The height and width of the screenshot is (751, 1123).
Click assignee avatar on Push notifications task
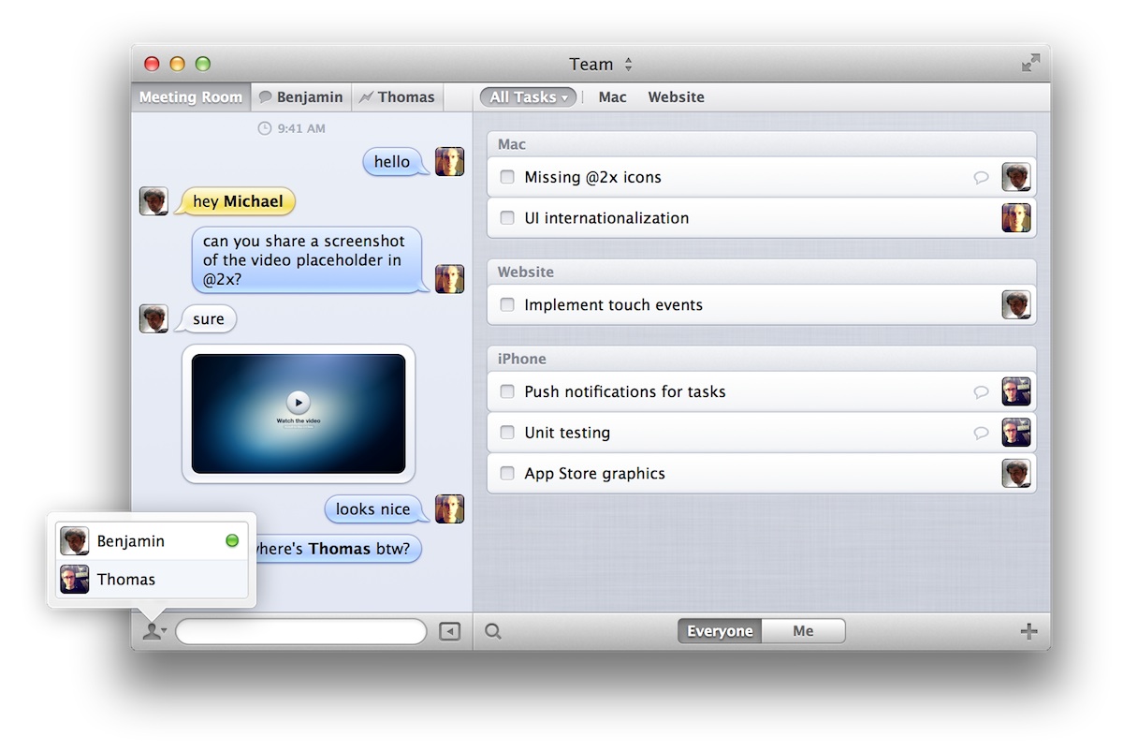1016,392
